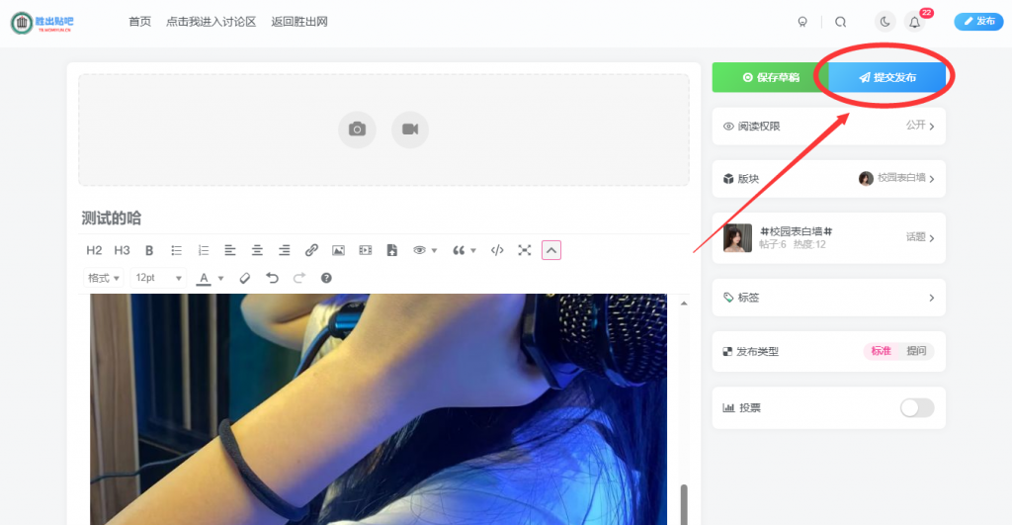Insert link with chain icon
Screen dimensions: 1012x525
pyautogui.click(x=311, y=250)
